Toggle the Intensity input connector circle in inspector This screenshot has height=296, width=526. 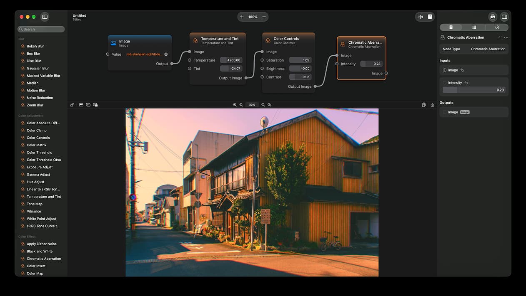tap(445, 83)
